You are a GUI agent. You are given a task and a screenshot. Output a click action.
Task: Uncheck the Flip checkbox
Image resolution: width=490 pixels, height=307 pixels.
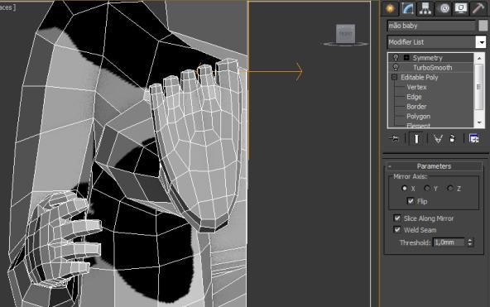pyautogui.click(x=411, y=201)
